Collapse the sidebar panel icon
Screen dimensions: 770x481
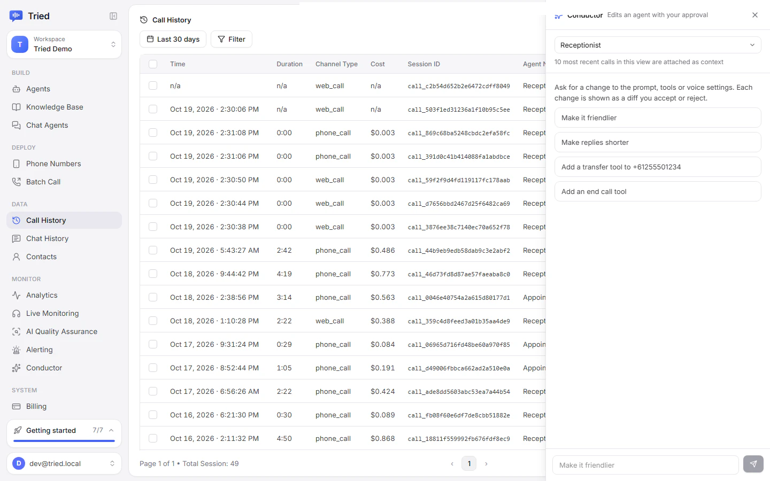click(113, 16)
